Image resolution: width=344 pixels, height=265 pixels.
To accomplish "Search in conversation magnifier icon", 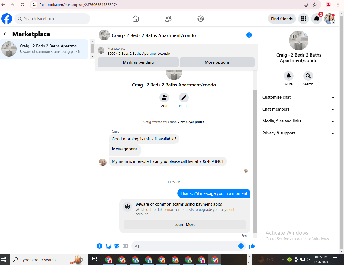I will pyautogui.click(x=308, y=76).
